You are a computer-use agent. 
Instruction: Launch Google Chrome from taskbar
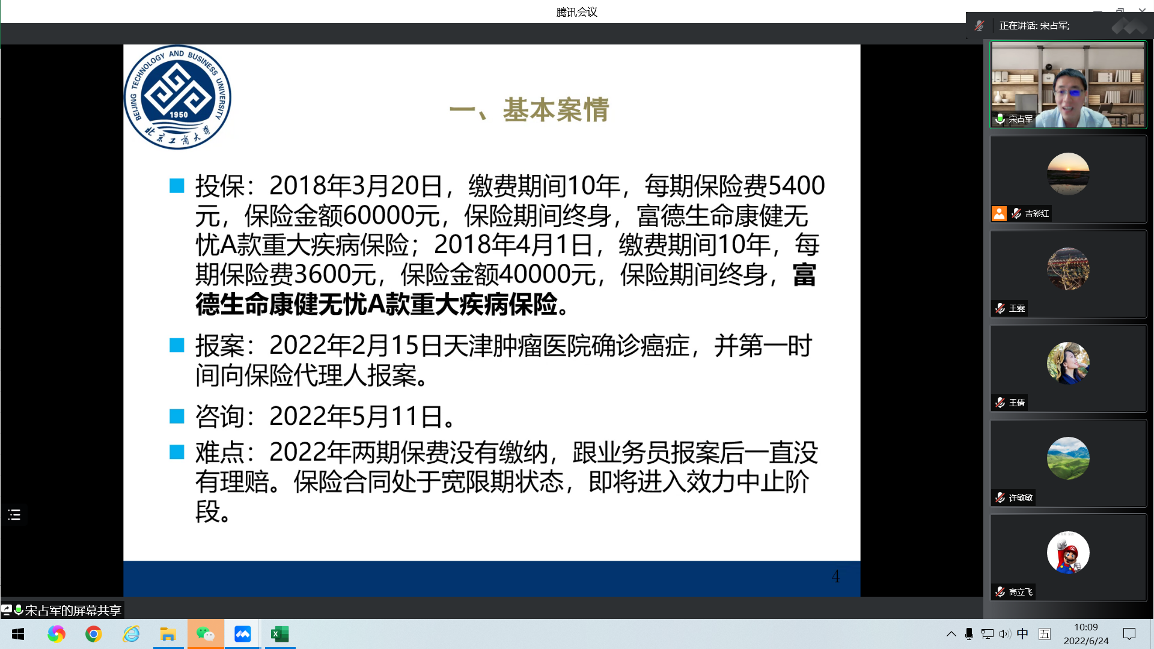93,634
